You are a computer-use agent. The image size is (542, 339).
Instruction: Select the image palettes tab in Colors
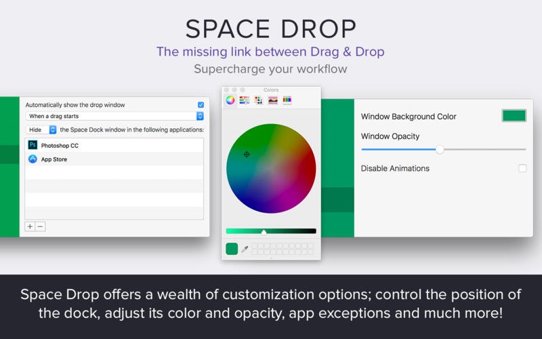pyautogui.click(x=273, y=100)
